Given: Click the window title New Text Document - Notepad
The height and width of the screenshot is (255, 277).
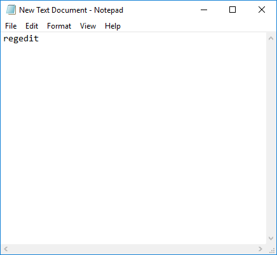Looking at the screenshot, I should click(x=71, y=10).
